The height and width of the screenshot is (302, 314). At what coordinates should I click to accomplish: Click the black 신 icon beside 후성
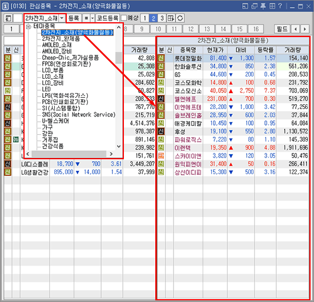(x=161, y=131)
